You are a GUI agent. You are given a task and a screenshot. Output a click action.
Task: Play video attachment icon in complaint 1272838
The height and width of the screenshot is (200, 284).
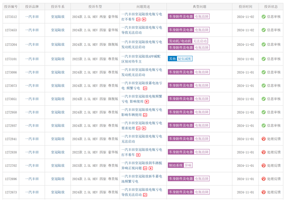(x=138, y=155)
